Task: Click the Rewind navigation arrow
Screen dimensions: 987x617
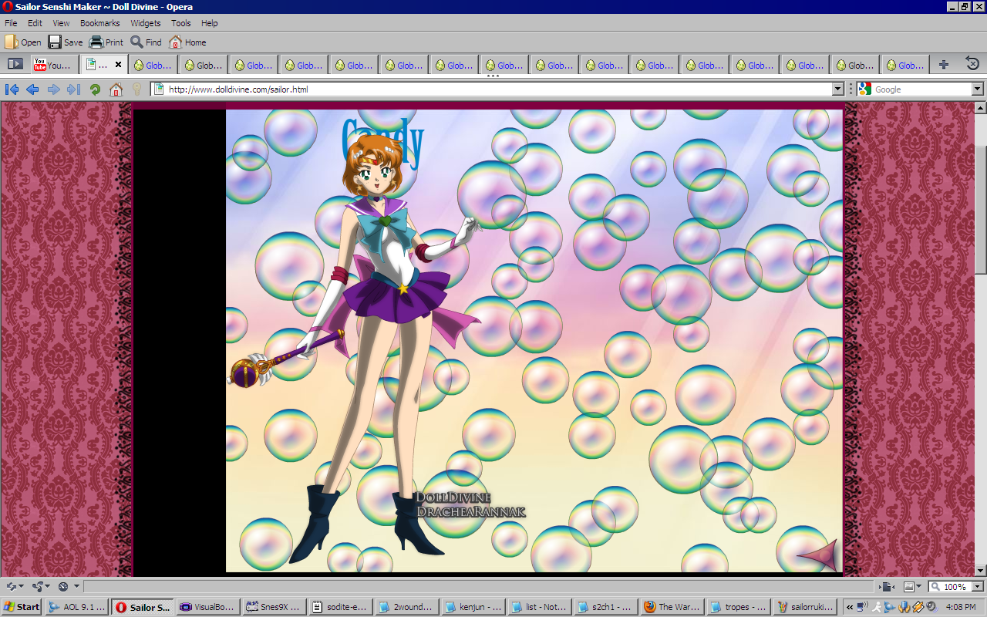Action: point(12,89)
